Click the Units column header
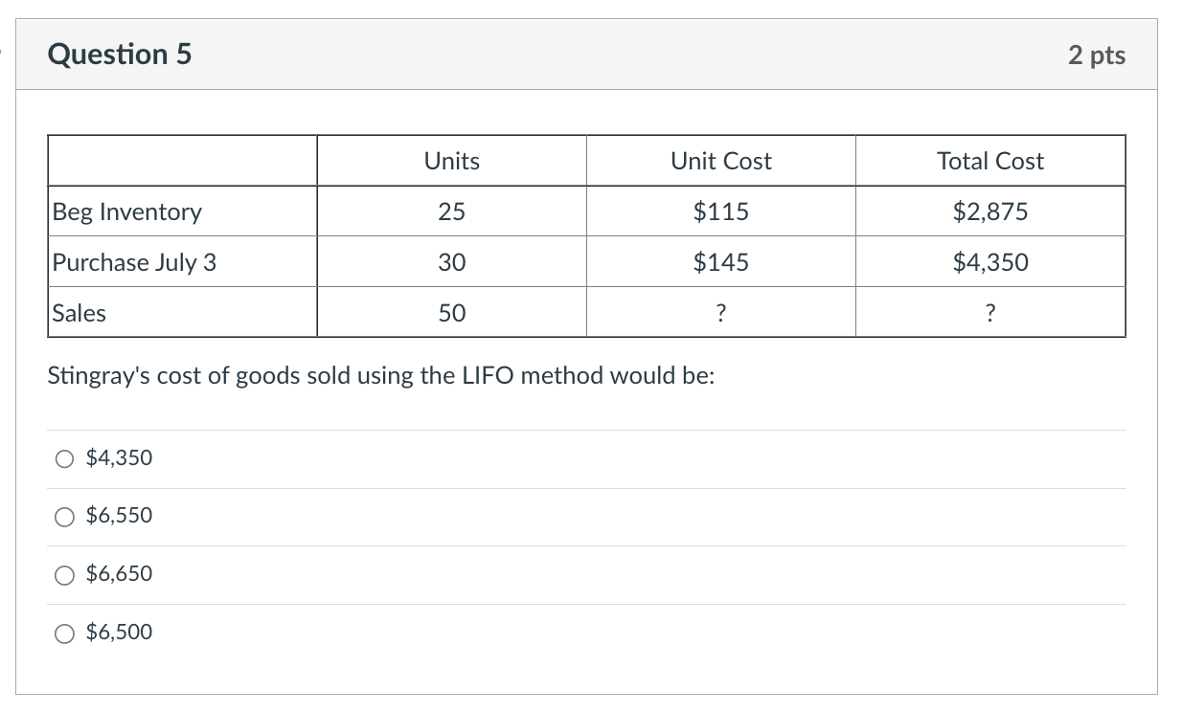This screenshot has width=1182, height=712. click(451, 161)
